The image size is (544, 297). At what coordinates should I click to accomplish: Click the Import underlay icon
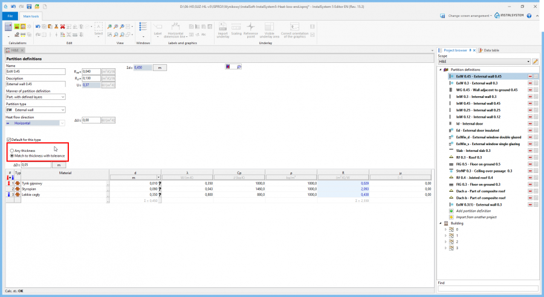pos(222,30)
